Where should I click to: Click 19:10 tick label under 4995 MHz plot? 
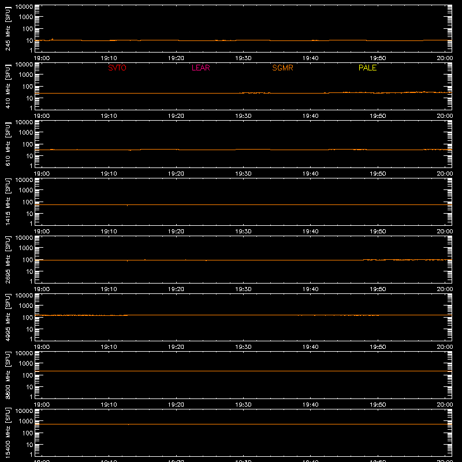pyautogui.click(x=109, y=347)
